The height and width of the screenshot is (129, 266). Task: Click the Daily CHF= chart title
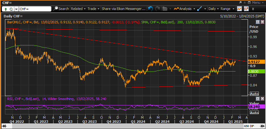coord(13,16)
